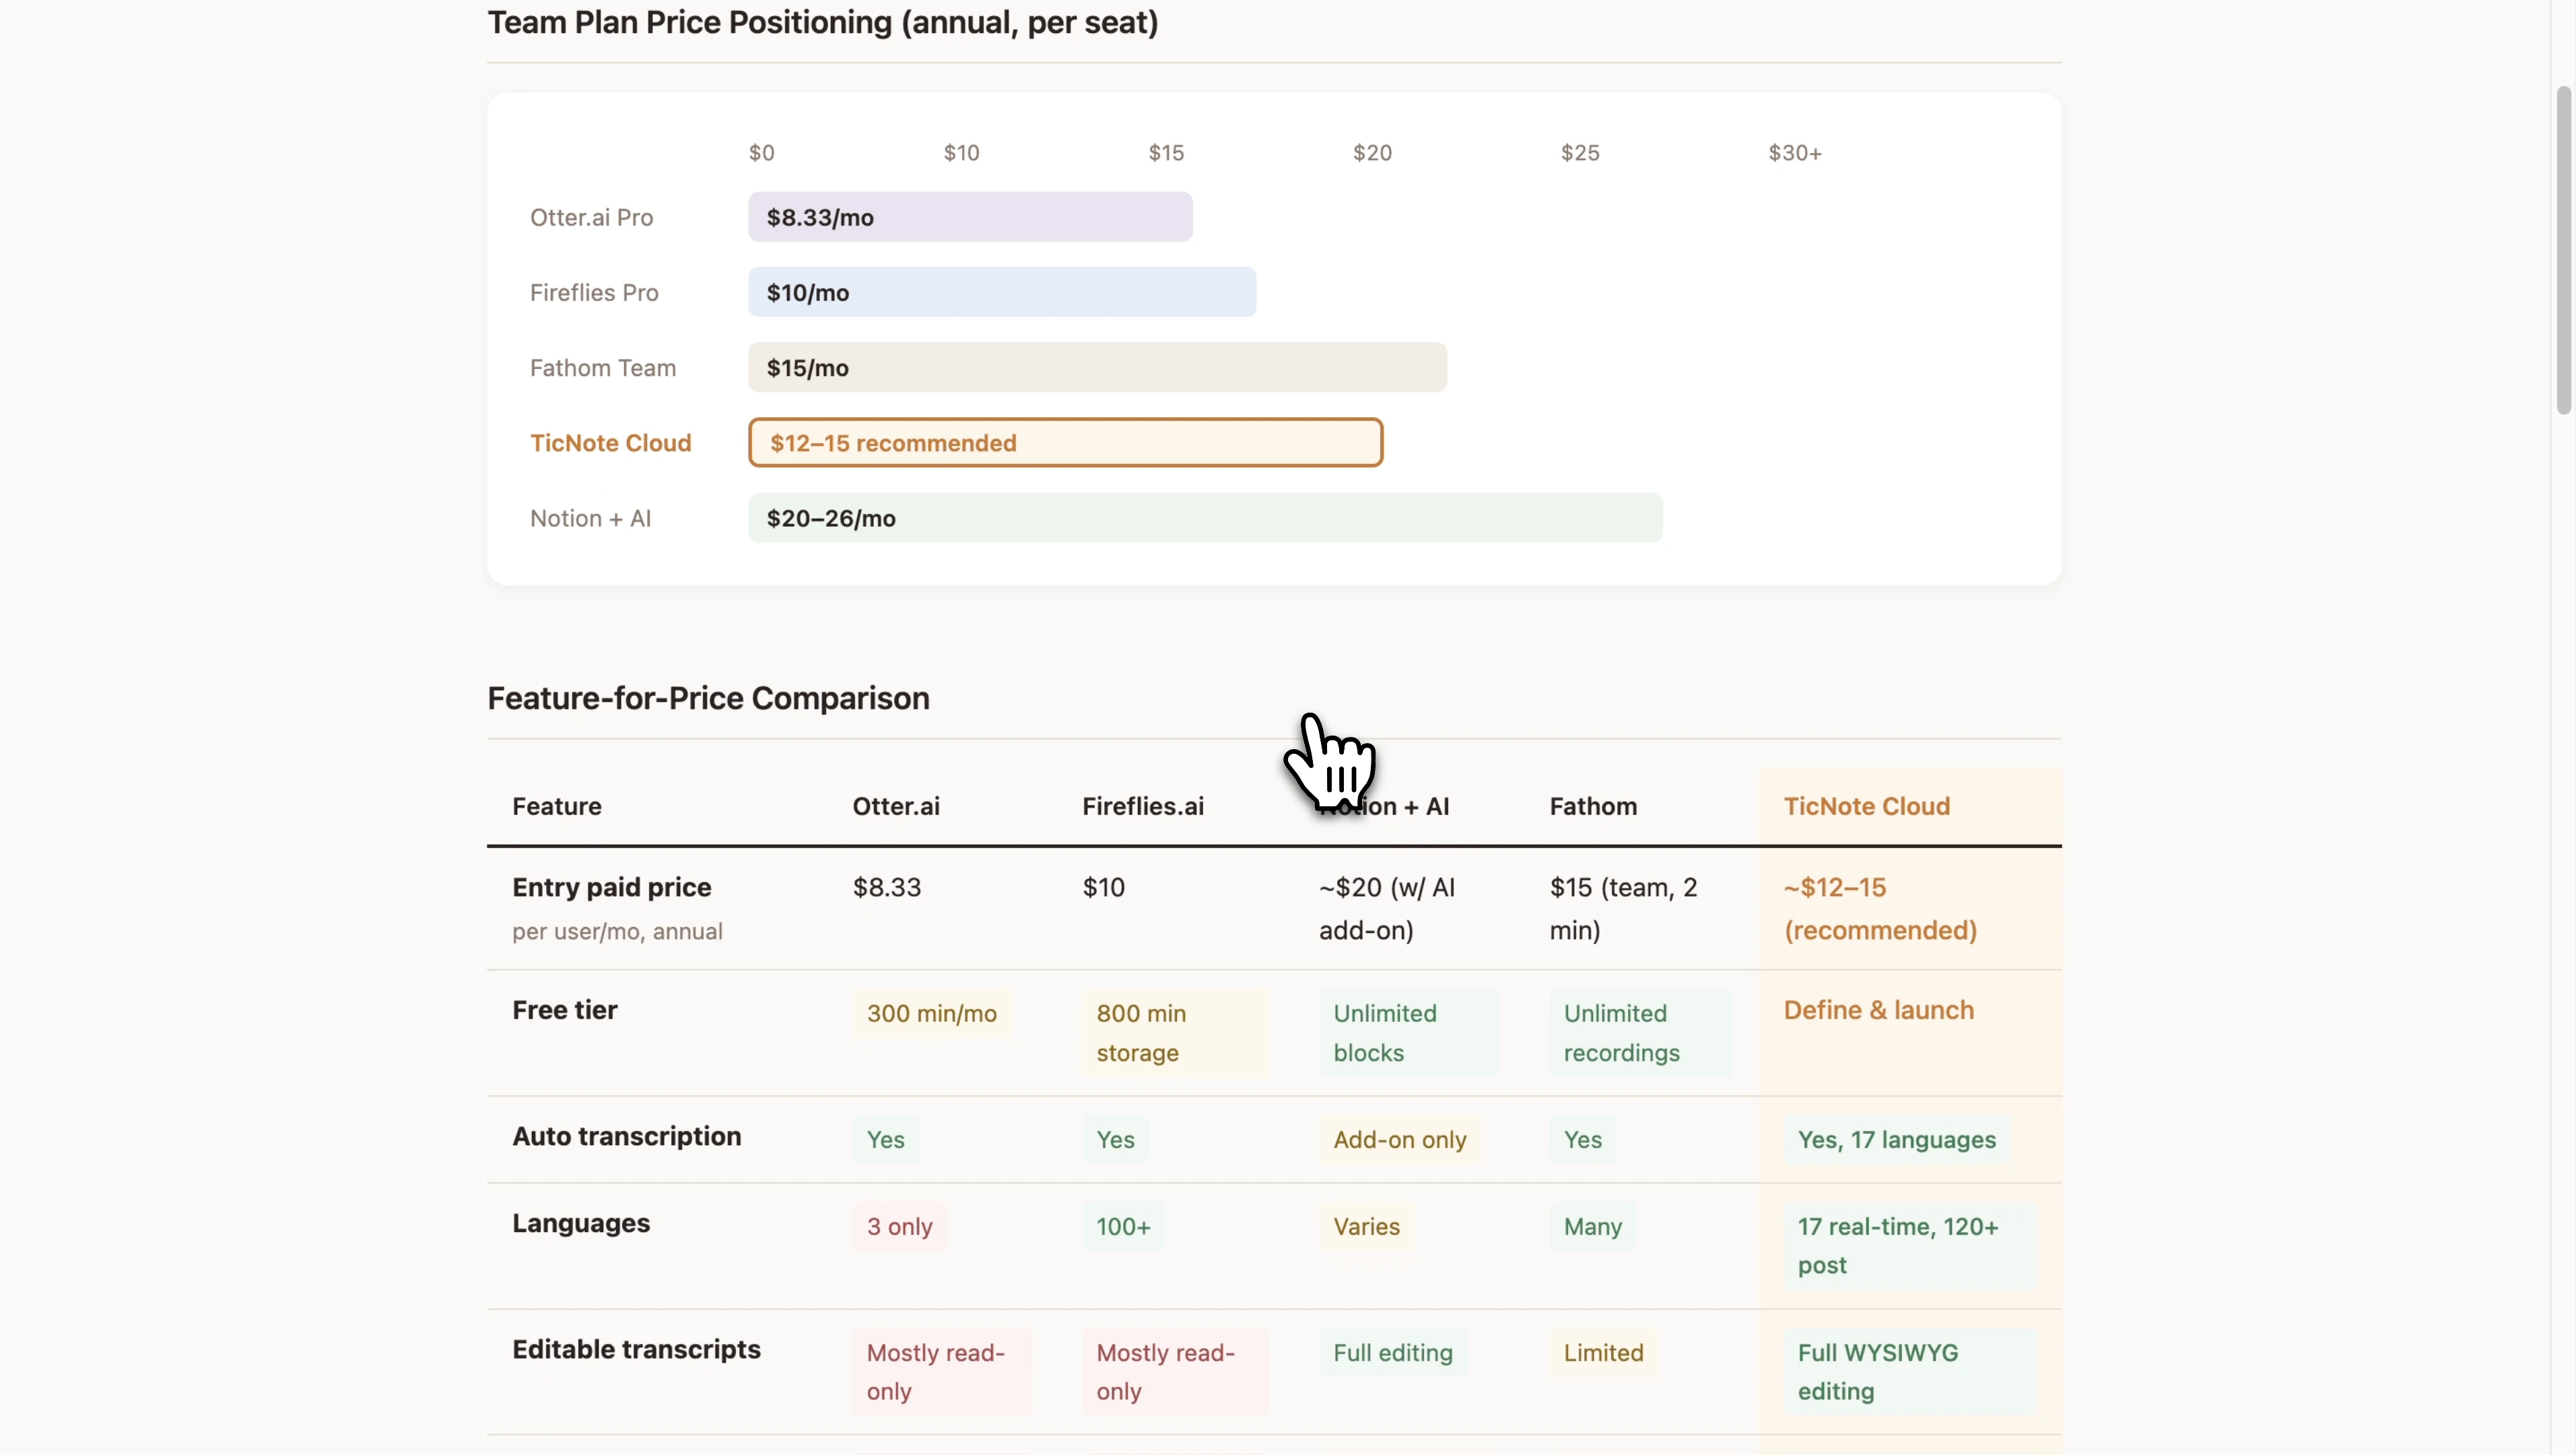Click the 'Add-on only' tag
This screenshot has height=1455, width=2576.
(1399, 1139)
